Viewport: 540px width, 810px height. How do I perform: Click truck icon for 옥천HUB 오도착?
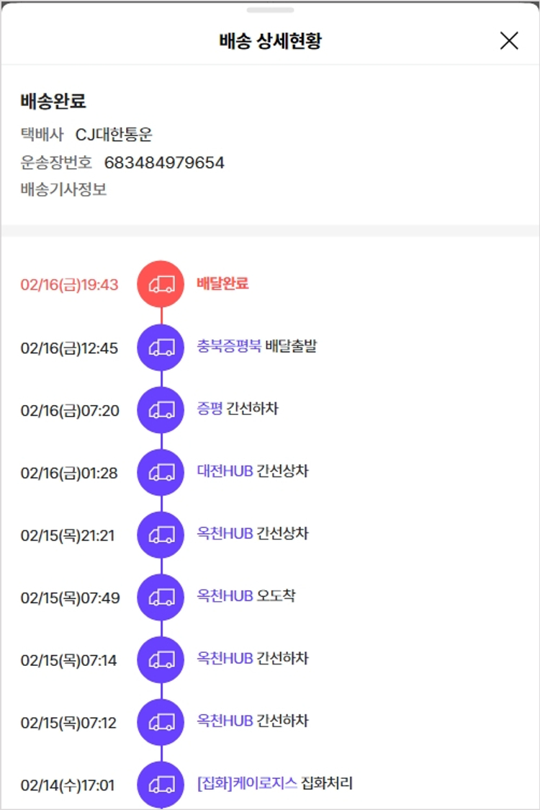(x=161, y=597)
